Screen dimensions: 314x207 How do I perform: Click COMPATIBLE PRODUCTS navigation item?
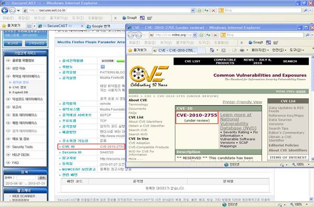tap(225, 61)
